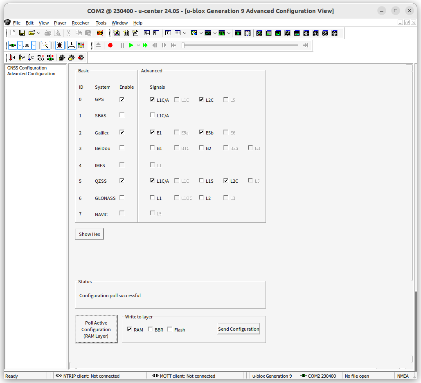The height and width of the screenshot is (383, 421).
Task: Click the clock docking window icon
Action: (x=325, y=33)
